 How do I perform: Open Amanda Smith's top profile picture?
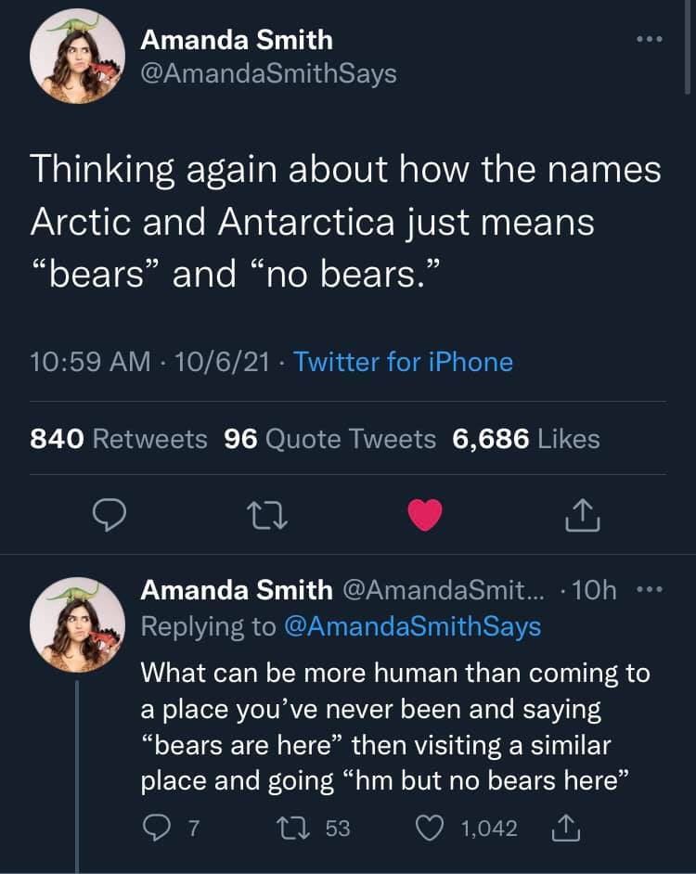77,56
